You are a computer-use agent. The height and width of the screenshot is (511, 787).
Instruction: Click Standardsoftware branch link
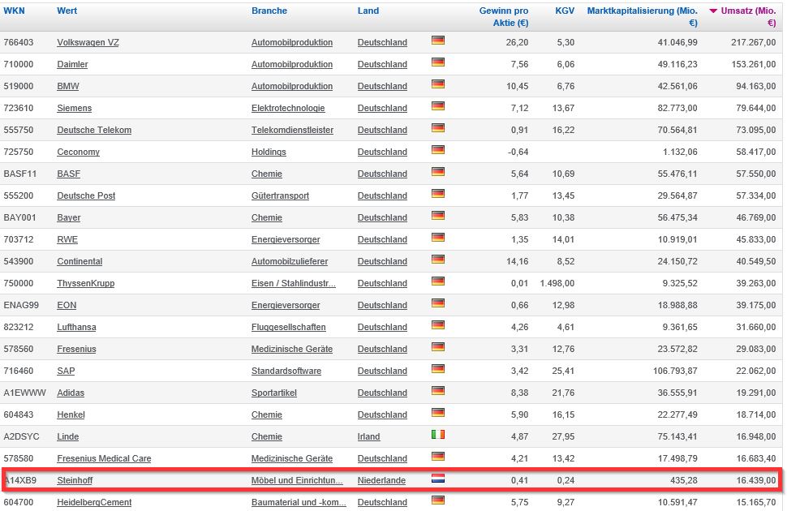click(x=286, y=371)
